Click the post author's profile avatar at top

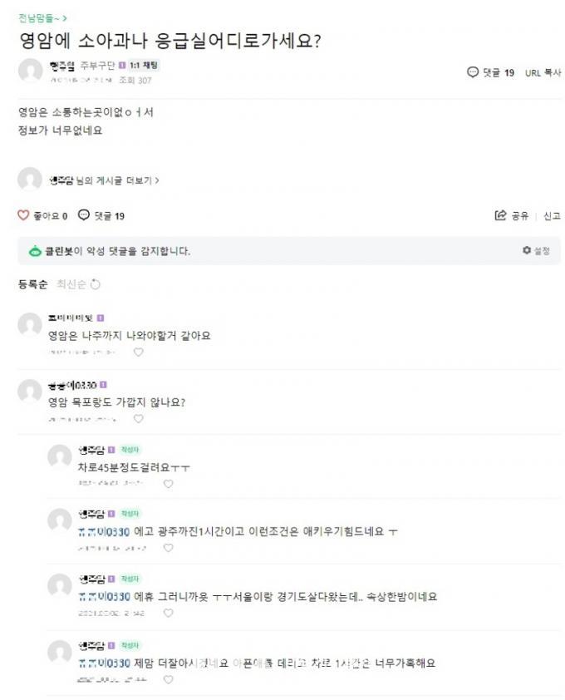click(x=31, y=71)
